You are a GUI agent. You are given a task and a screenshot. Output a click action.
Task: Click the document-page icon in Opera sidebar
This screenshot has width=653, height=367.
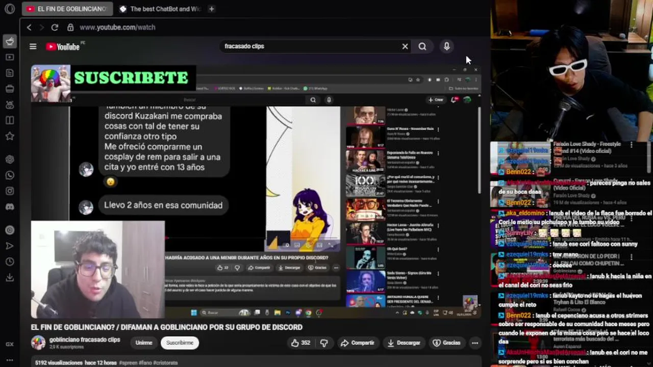click(10, 73)
